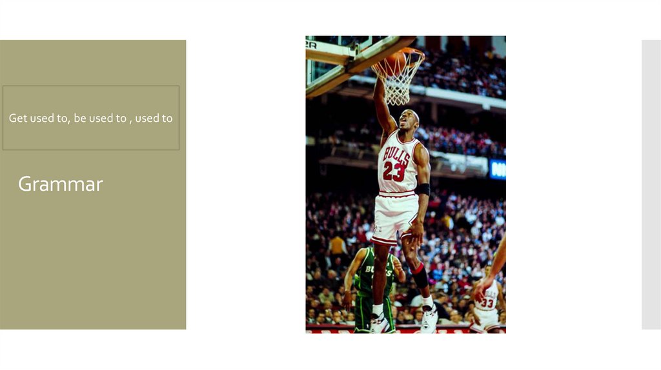Click the gray strip at the slide's right edge

tap(651, 184)
